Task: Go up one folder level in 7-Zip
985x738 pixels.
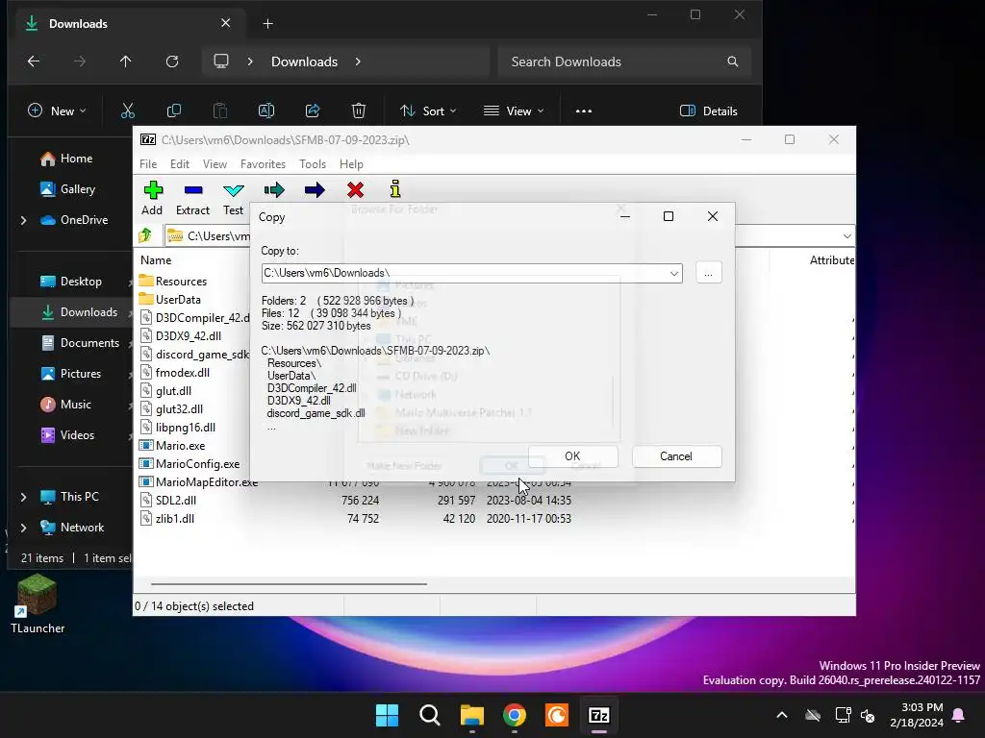Action: point(146,235)
